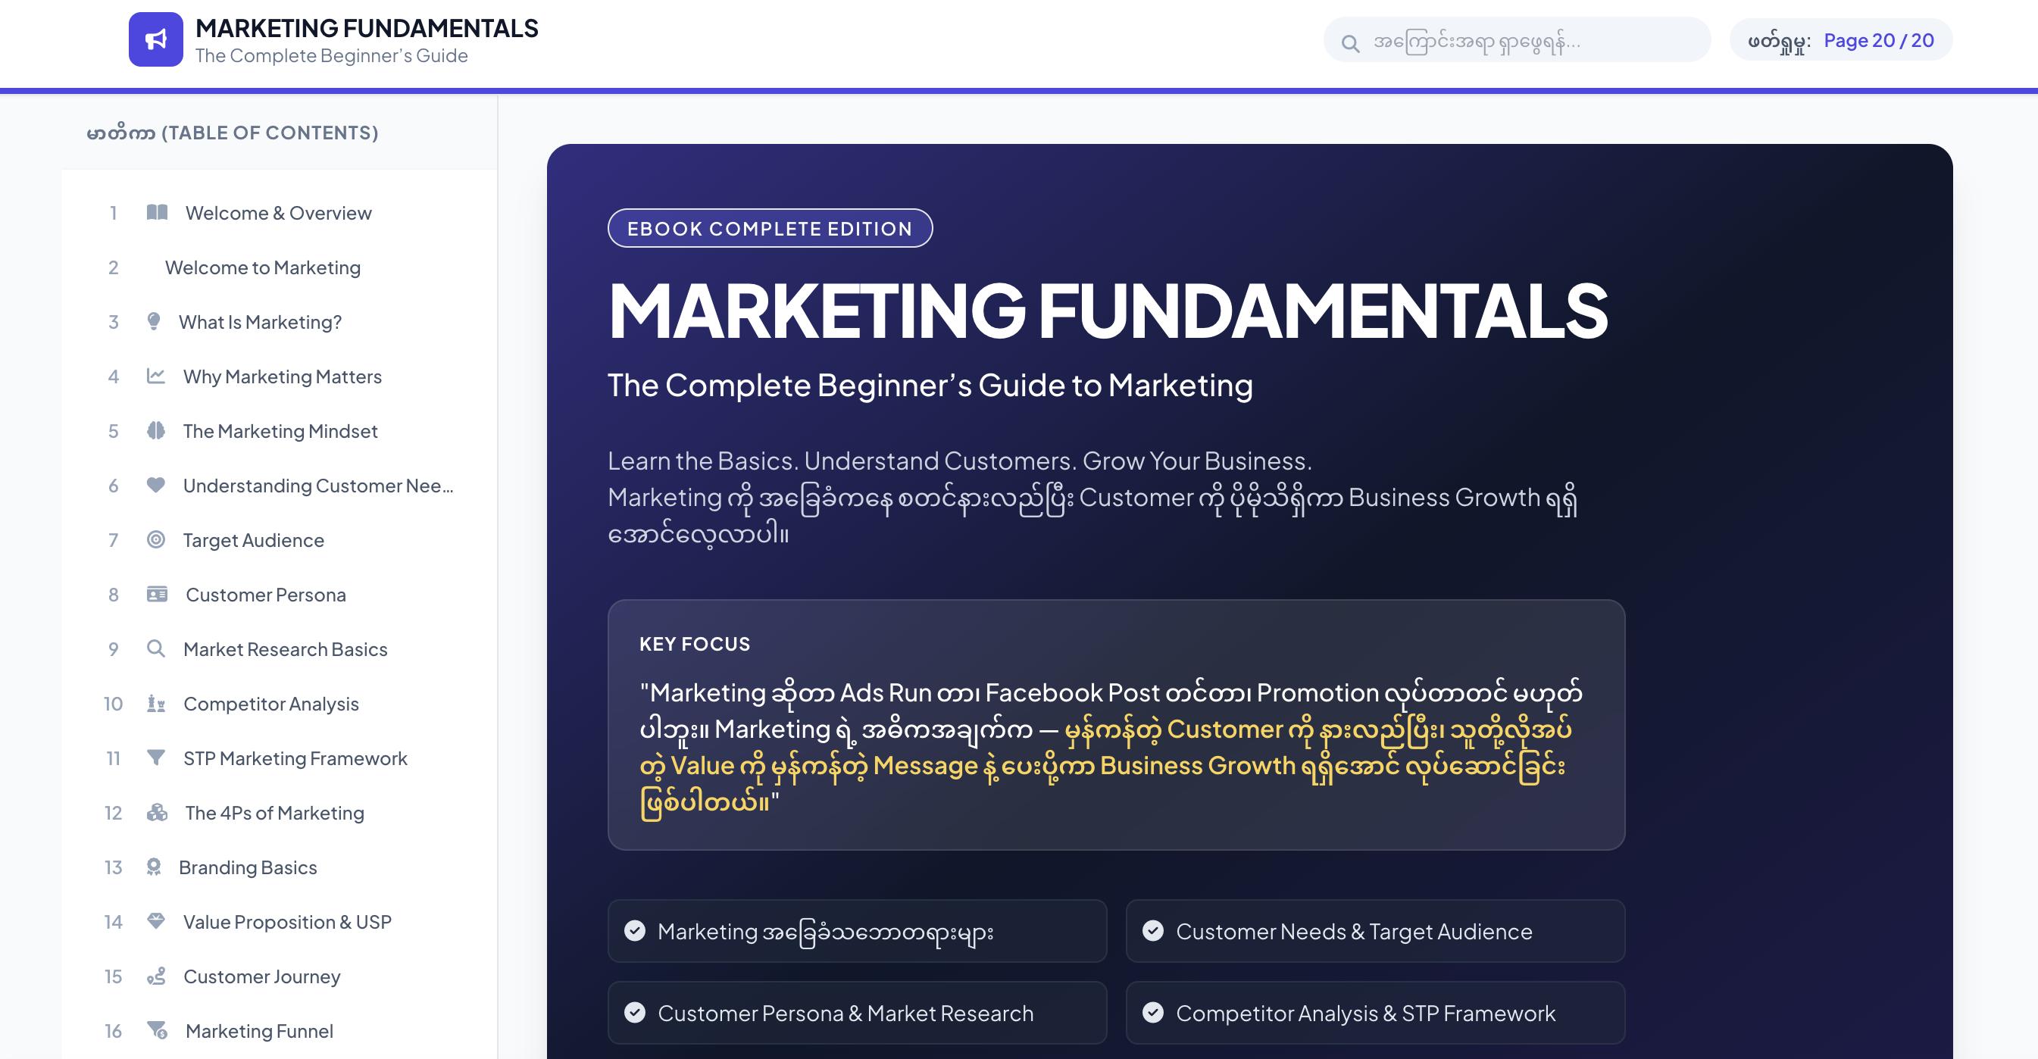This screenshot has height=1059, width=2038.
Task: Select Value Proposition & USP chapter
Action: point(280,922)
